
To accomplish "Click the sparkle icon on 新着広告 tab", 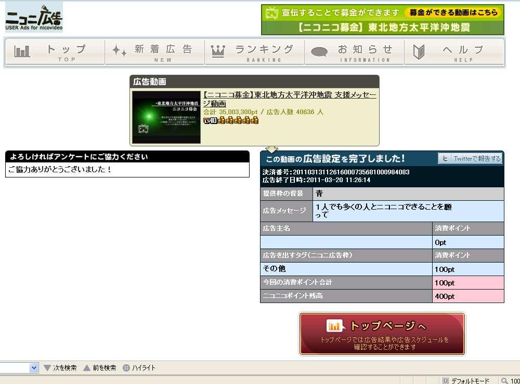I will click(x=120, y=51).
